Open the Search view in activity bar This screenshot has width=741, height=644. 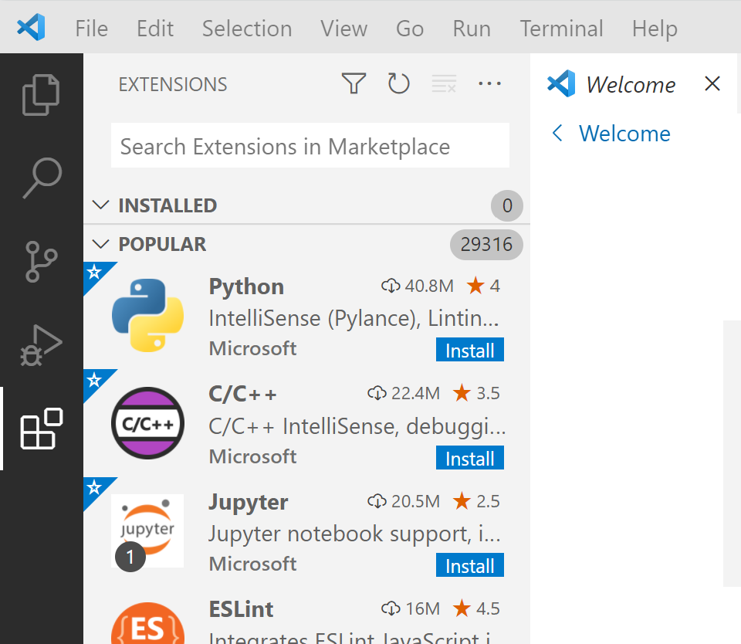pos(42,178)
